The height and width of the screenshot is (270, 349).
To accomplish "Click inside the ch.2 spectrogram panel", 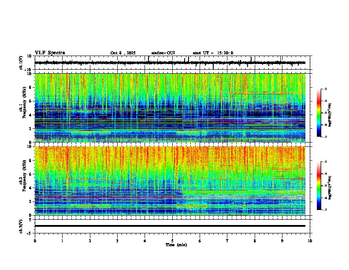I will pyautogui.click(x=170, y=181).
